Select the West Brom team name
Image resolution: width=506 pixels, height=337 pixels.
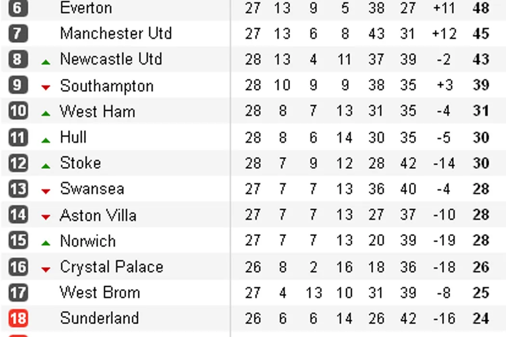100,292
